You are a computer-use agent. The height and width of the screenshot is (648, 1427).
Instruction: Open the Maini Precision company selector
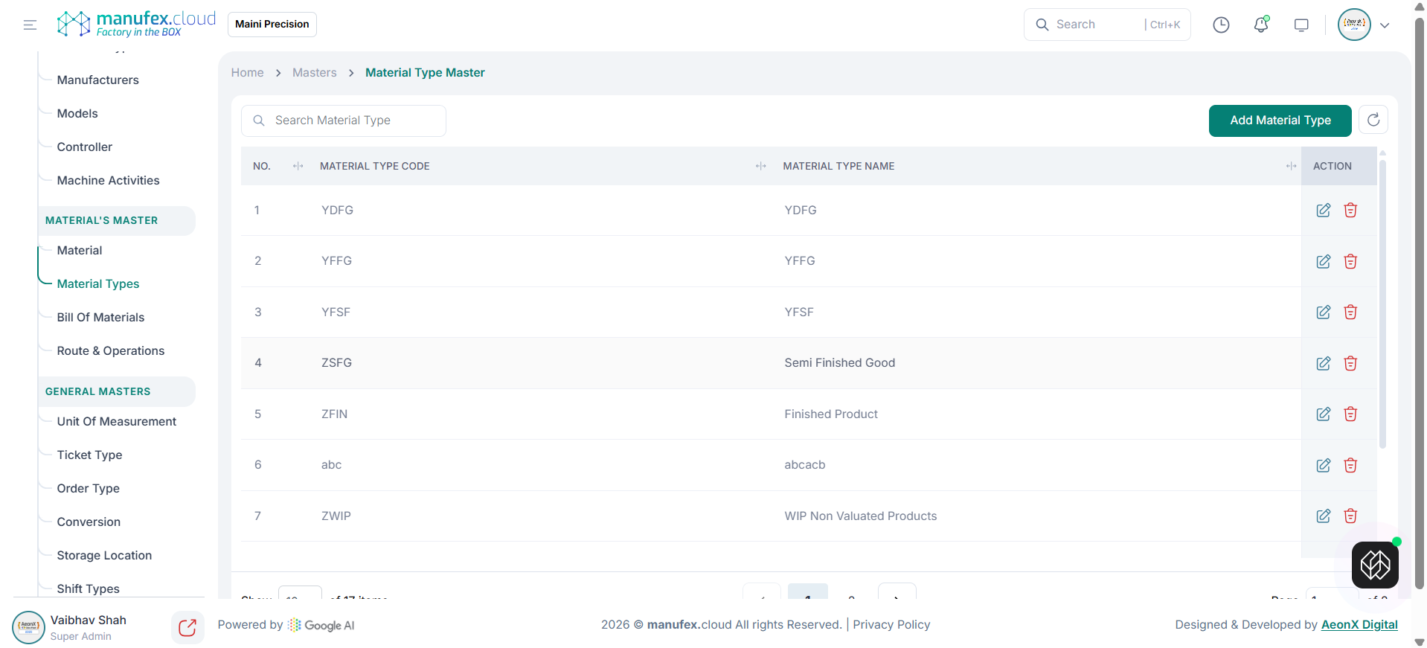coord(272,25)
